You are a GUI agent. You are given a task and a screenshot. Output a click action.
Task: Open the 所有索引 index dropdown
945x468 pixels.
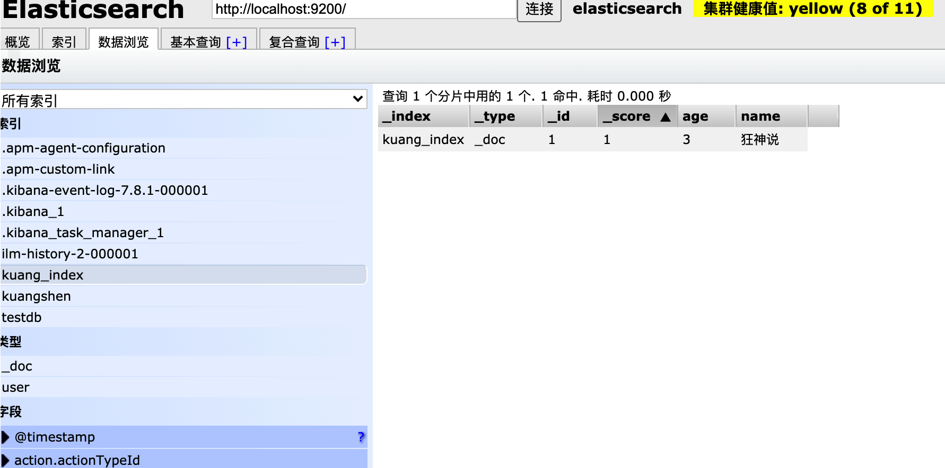click(x=184, y=100)
